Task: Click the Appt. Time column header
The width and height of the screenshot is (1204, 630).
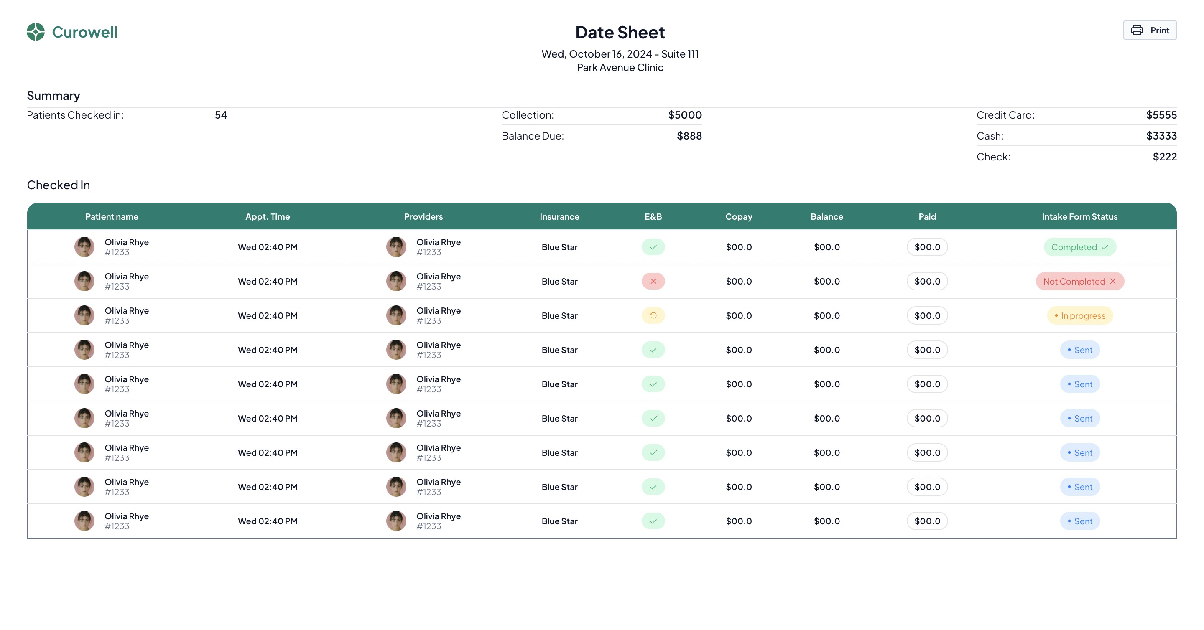Action: (268, 217)
